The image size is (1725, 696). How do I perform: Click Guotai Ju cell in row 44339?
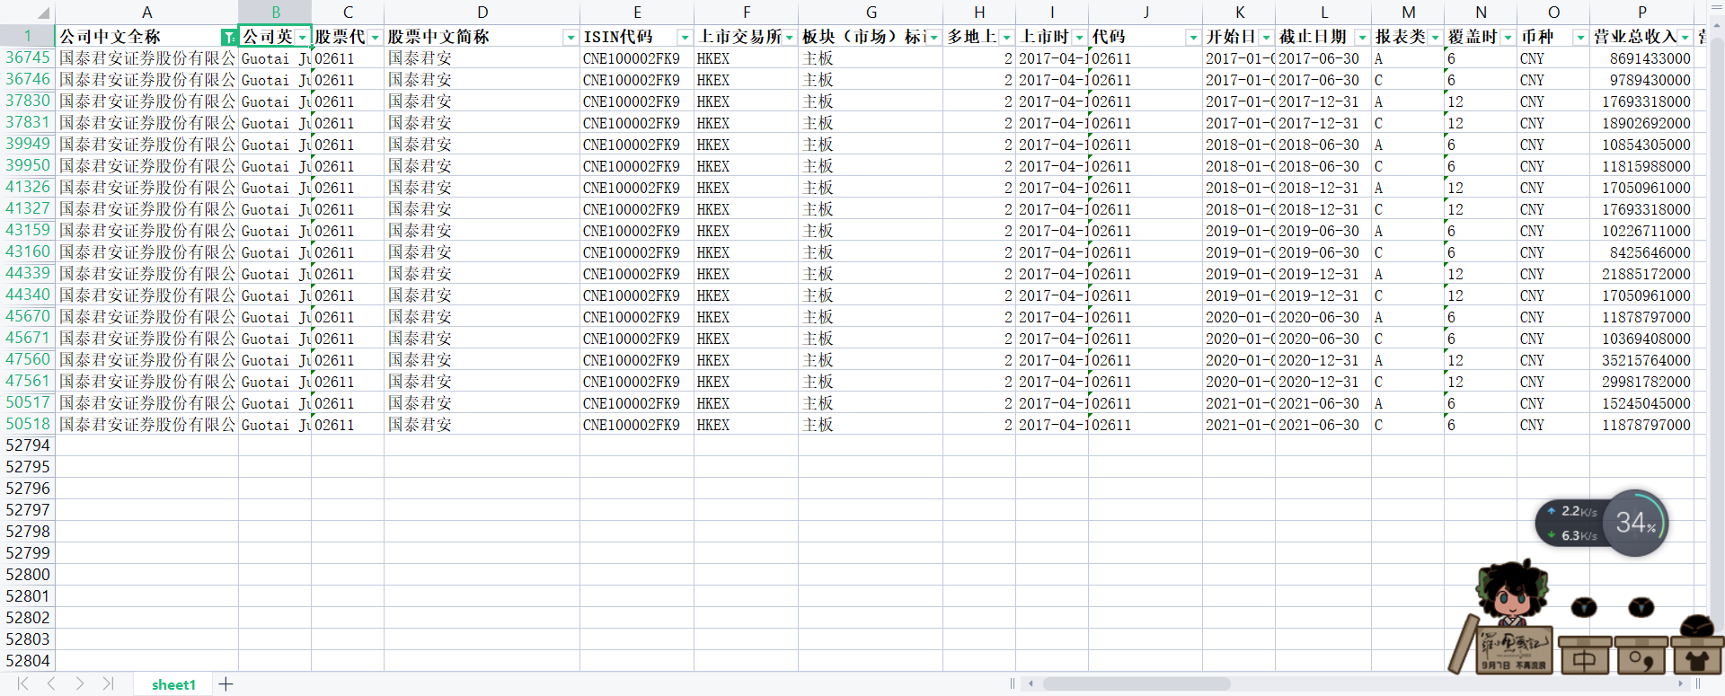click(x=275, y=274)
